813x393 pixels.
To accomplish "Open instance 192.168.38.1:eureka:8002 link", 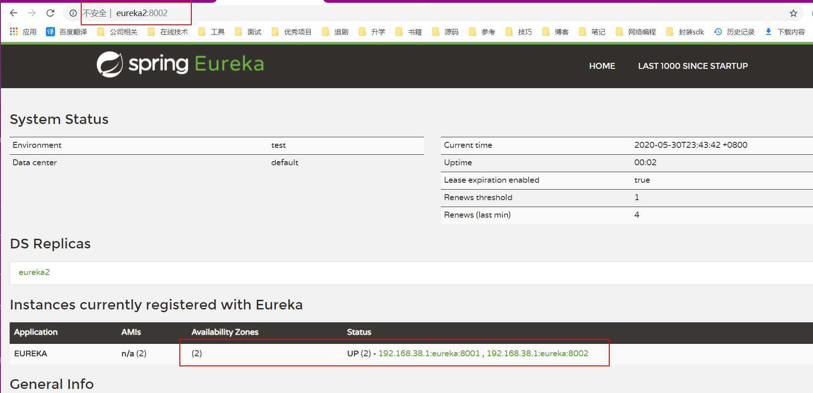I will [537, 354].
